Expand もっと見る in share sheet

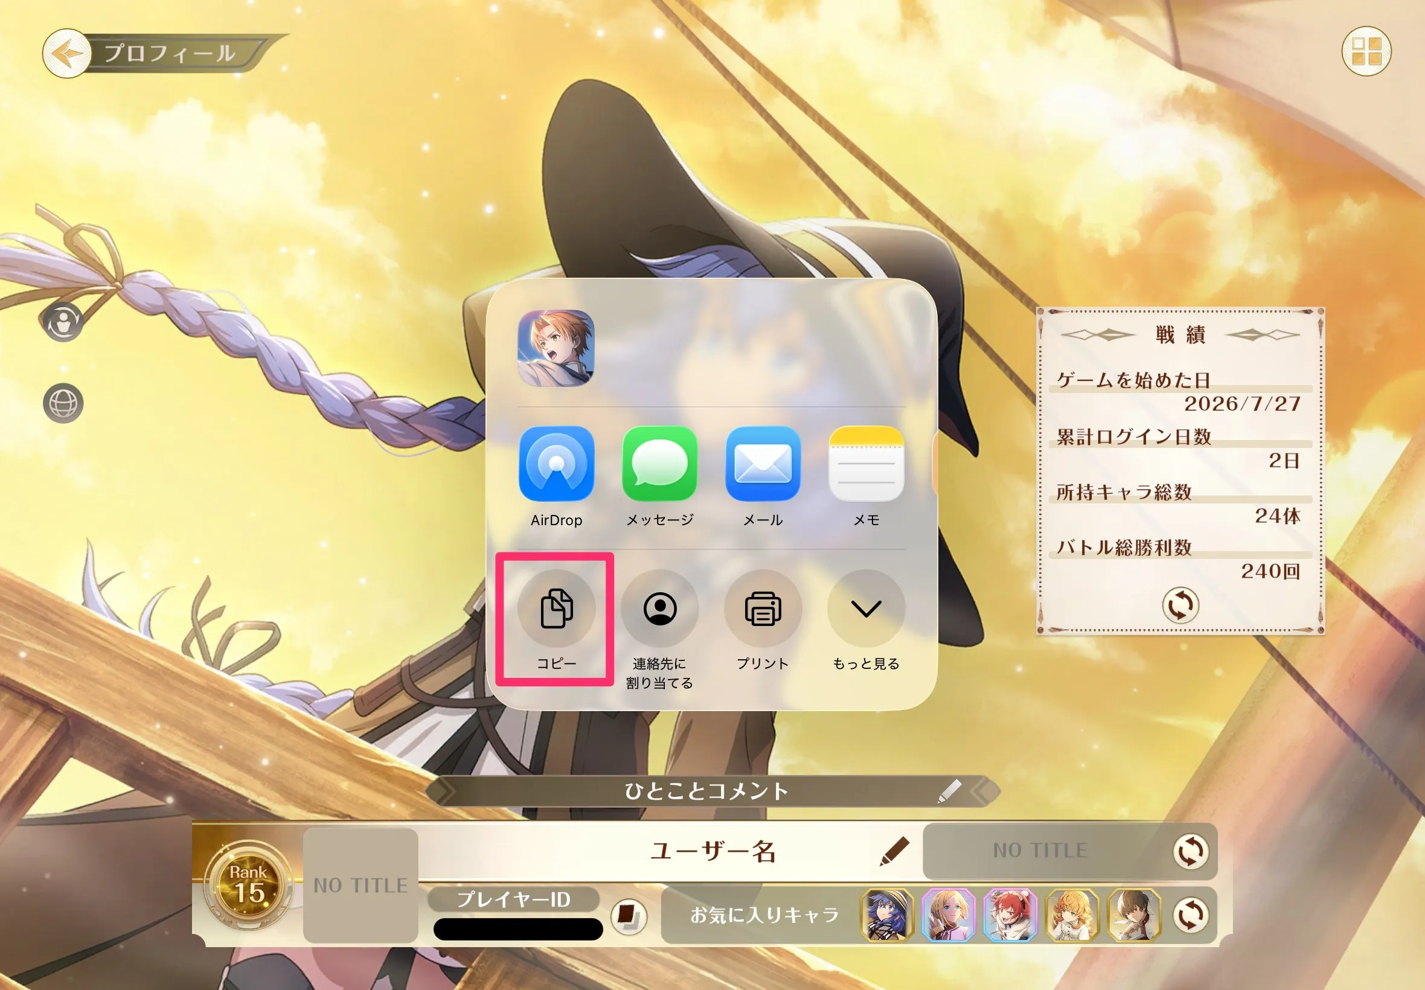pos(866,619)
